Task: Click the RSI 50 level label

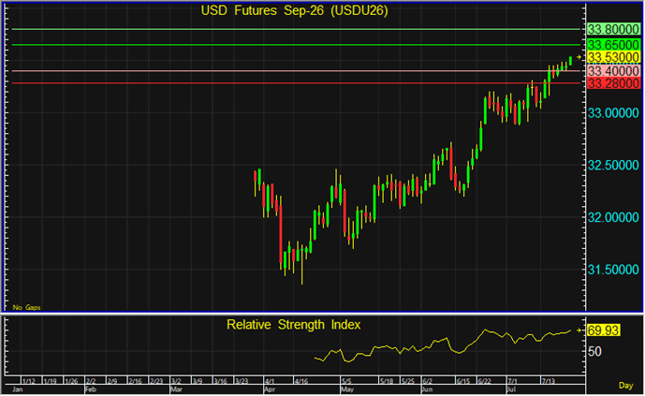Action: [x=594, y=352]
